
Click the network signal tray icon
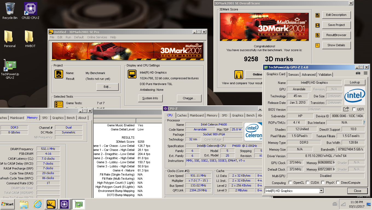tap(343, 204)
